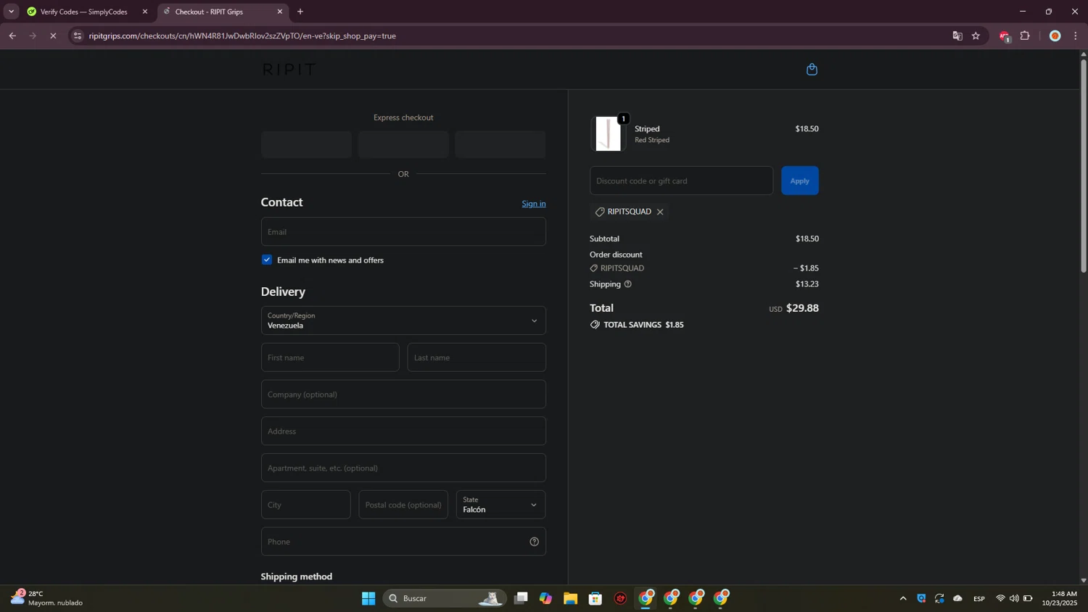
Task: Close the Verify Codes SimplyCodes tab
Action: [144, 12]
